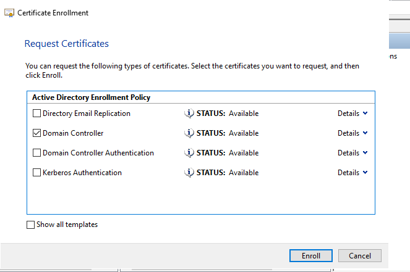Click the Cancel button
The height and width of the screenshot is (272, 410).
point(360,255)
